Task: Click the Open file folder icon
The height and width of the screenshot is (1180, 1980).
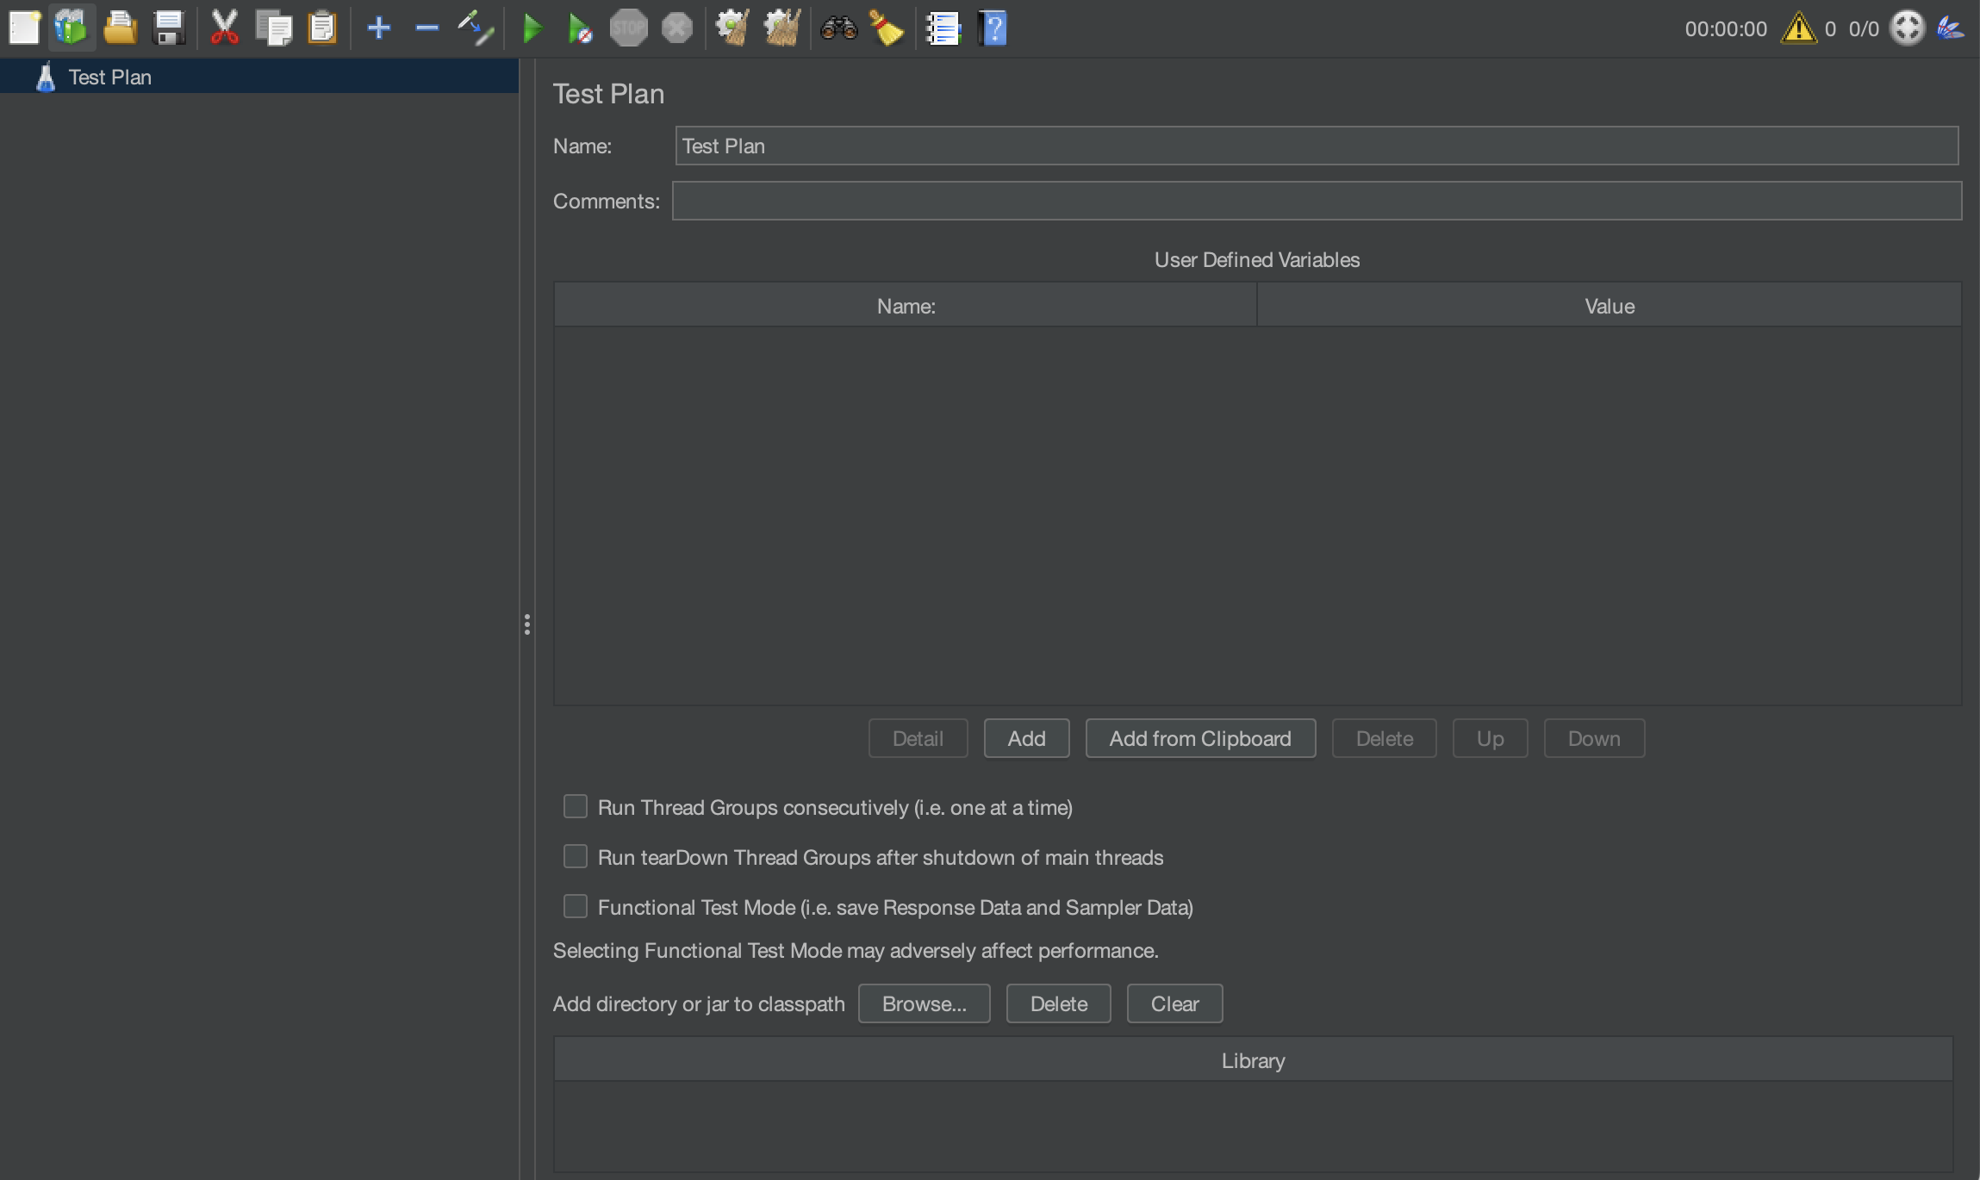Action: [x=120, y=28]
